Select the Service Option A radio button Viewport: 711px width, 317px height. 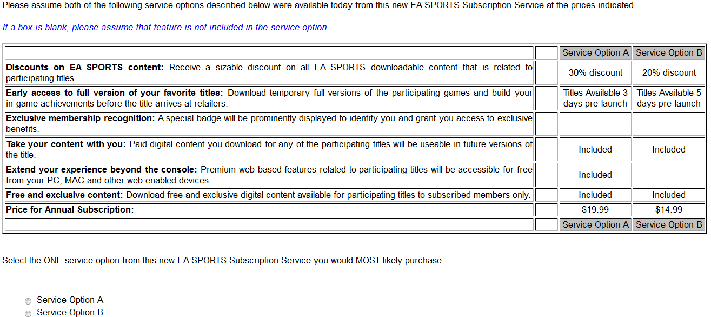tap(28, 301)
